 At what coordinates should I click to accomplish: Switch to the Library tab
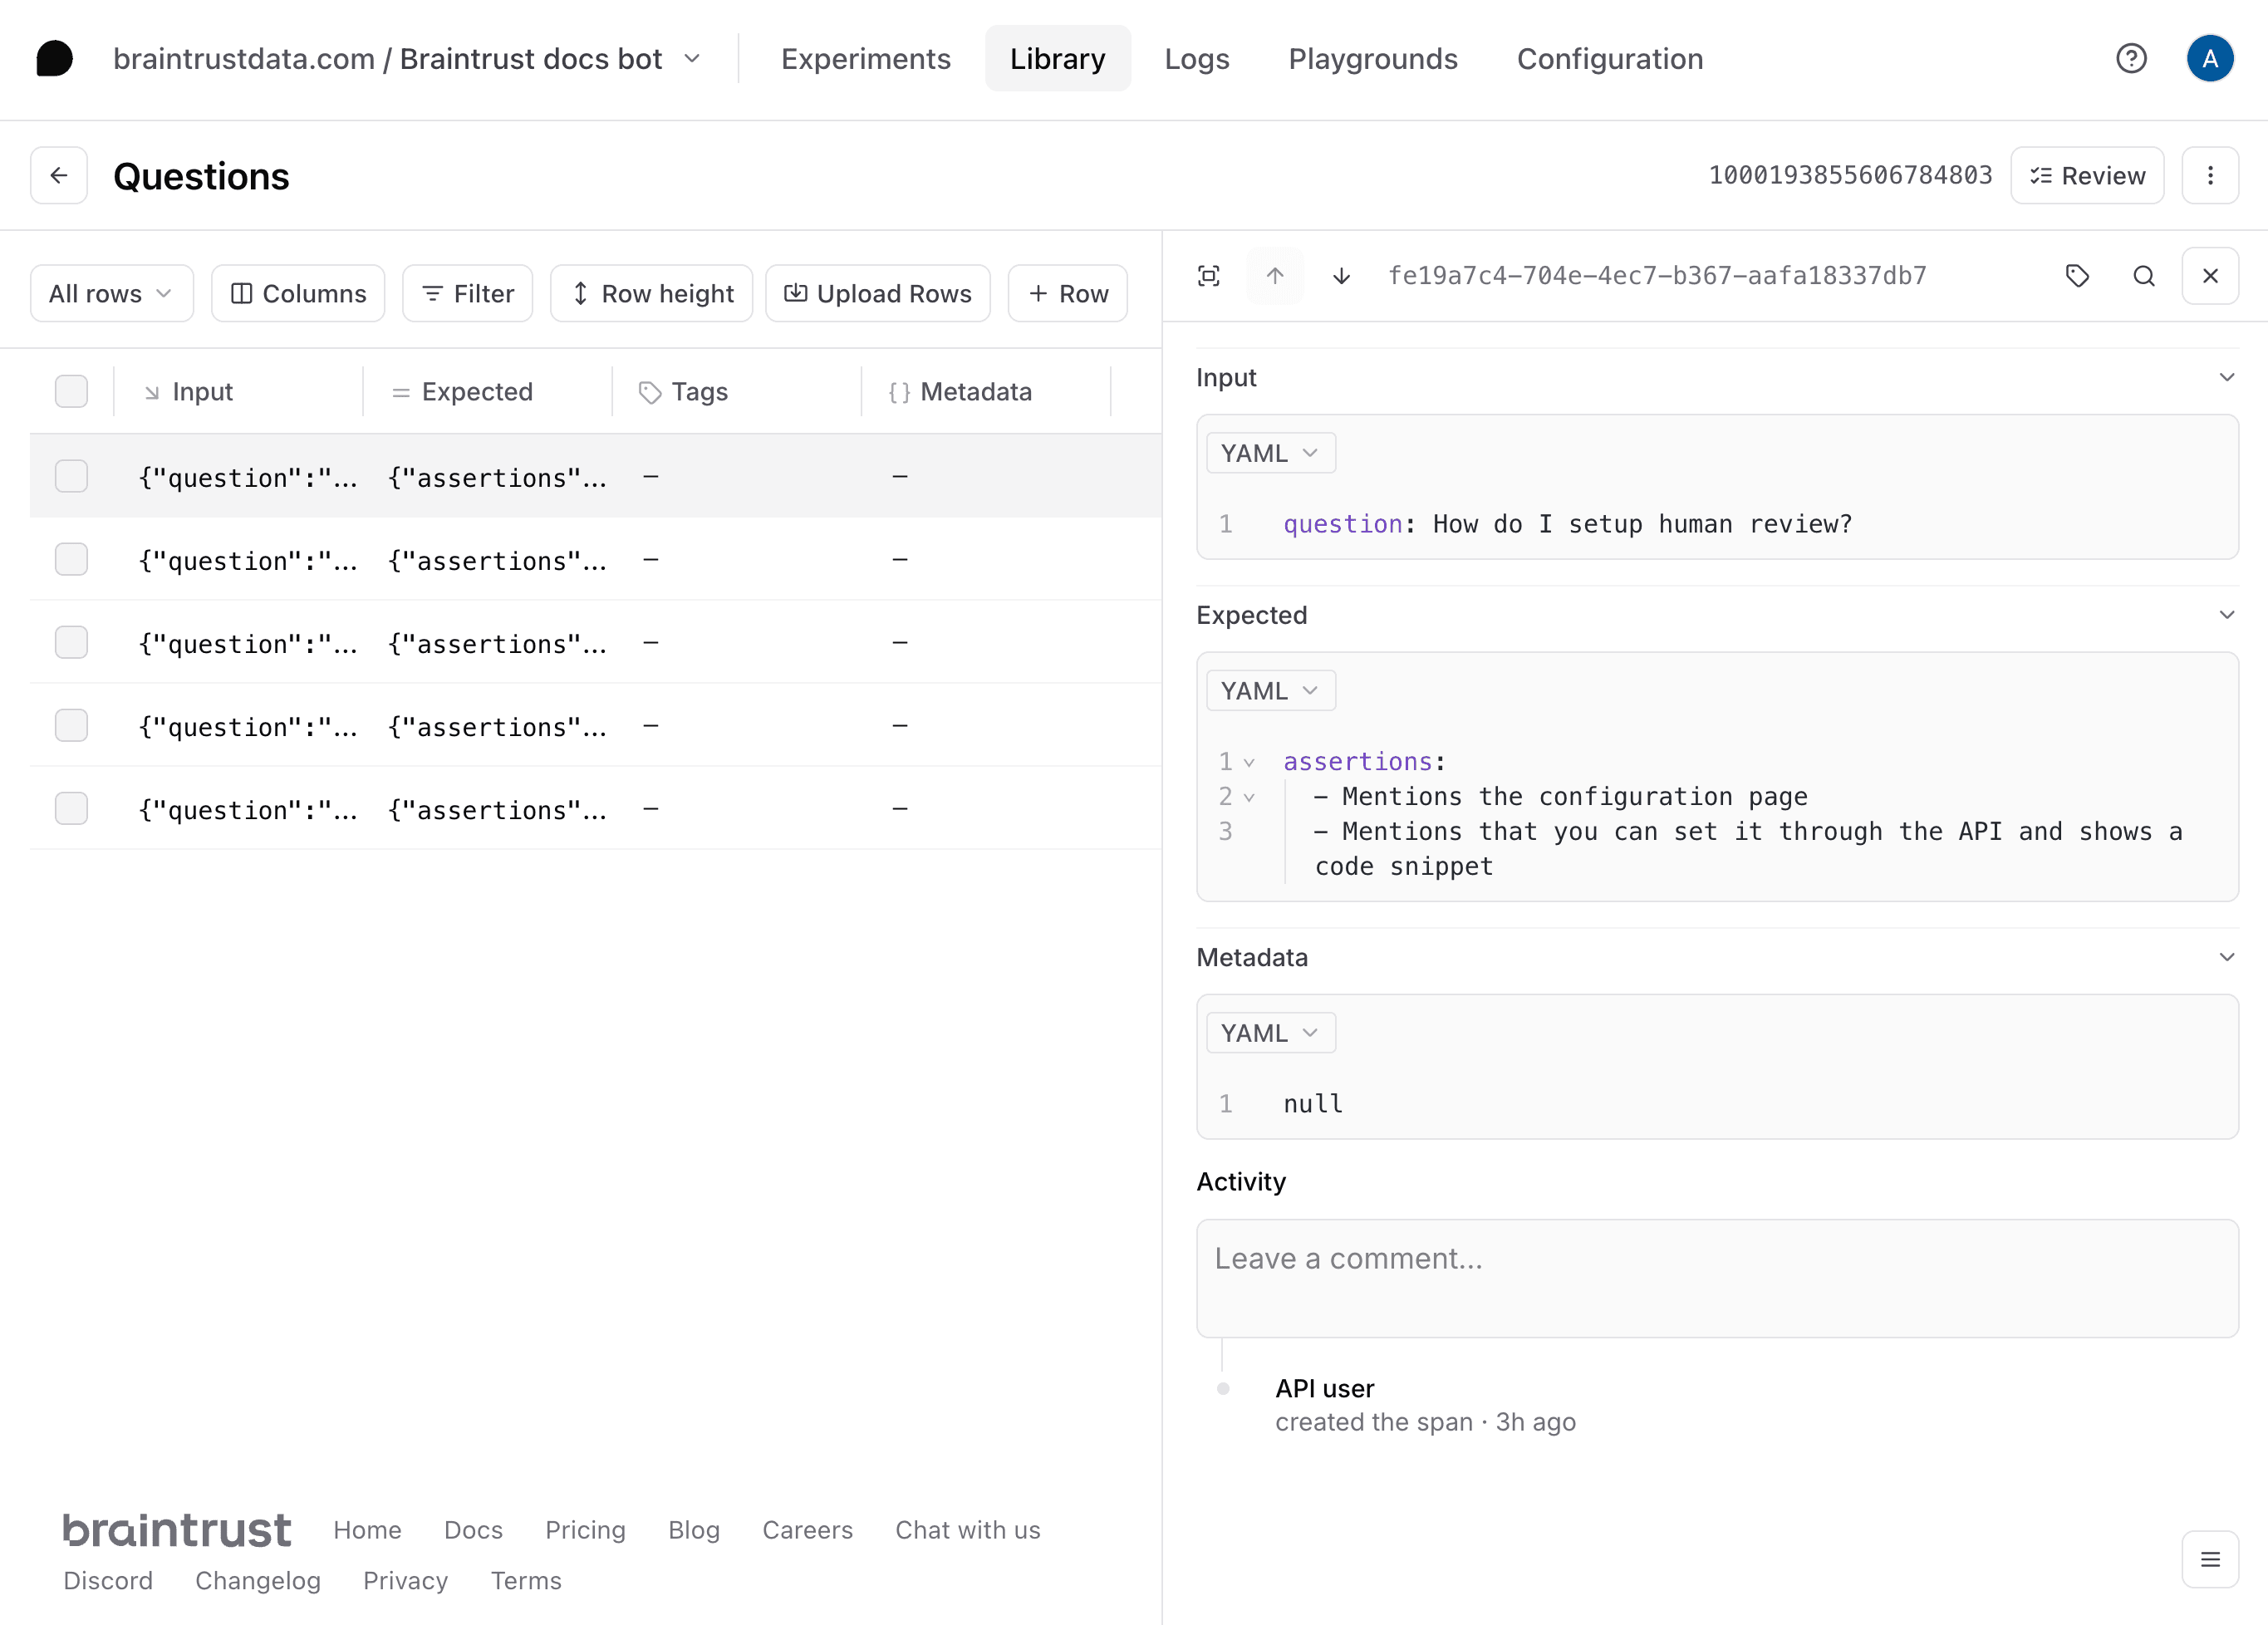(1057, 58)
